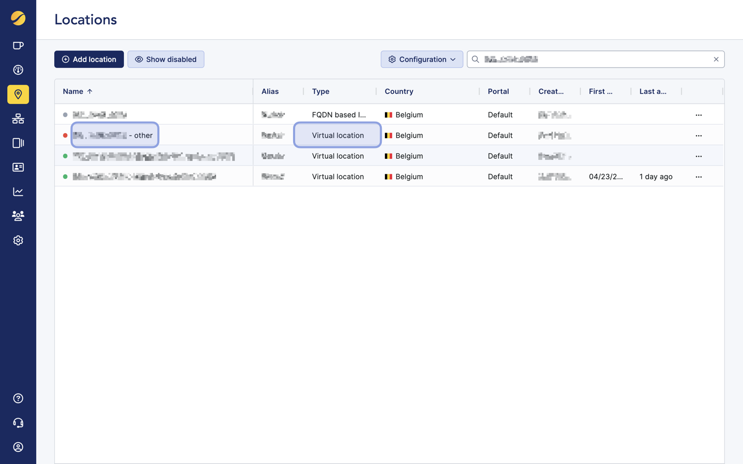The image size is (743, 464).
Task: Open settings via the gear icon
Action: (x=18, y=240)
